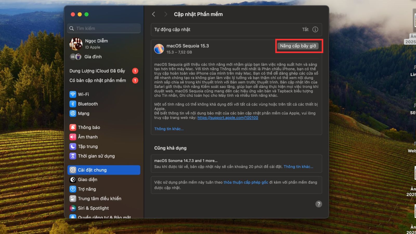Focus the Tìm kiếm search field
This screenshot has width=416, height=234.
click(104, 28)
